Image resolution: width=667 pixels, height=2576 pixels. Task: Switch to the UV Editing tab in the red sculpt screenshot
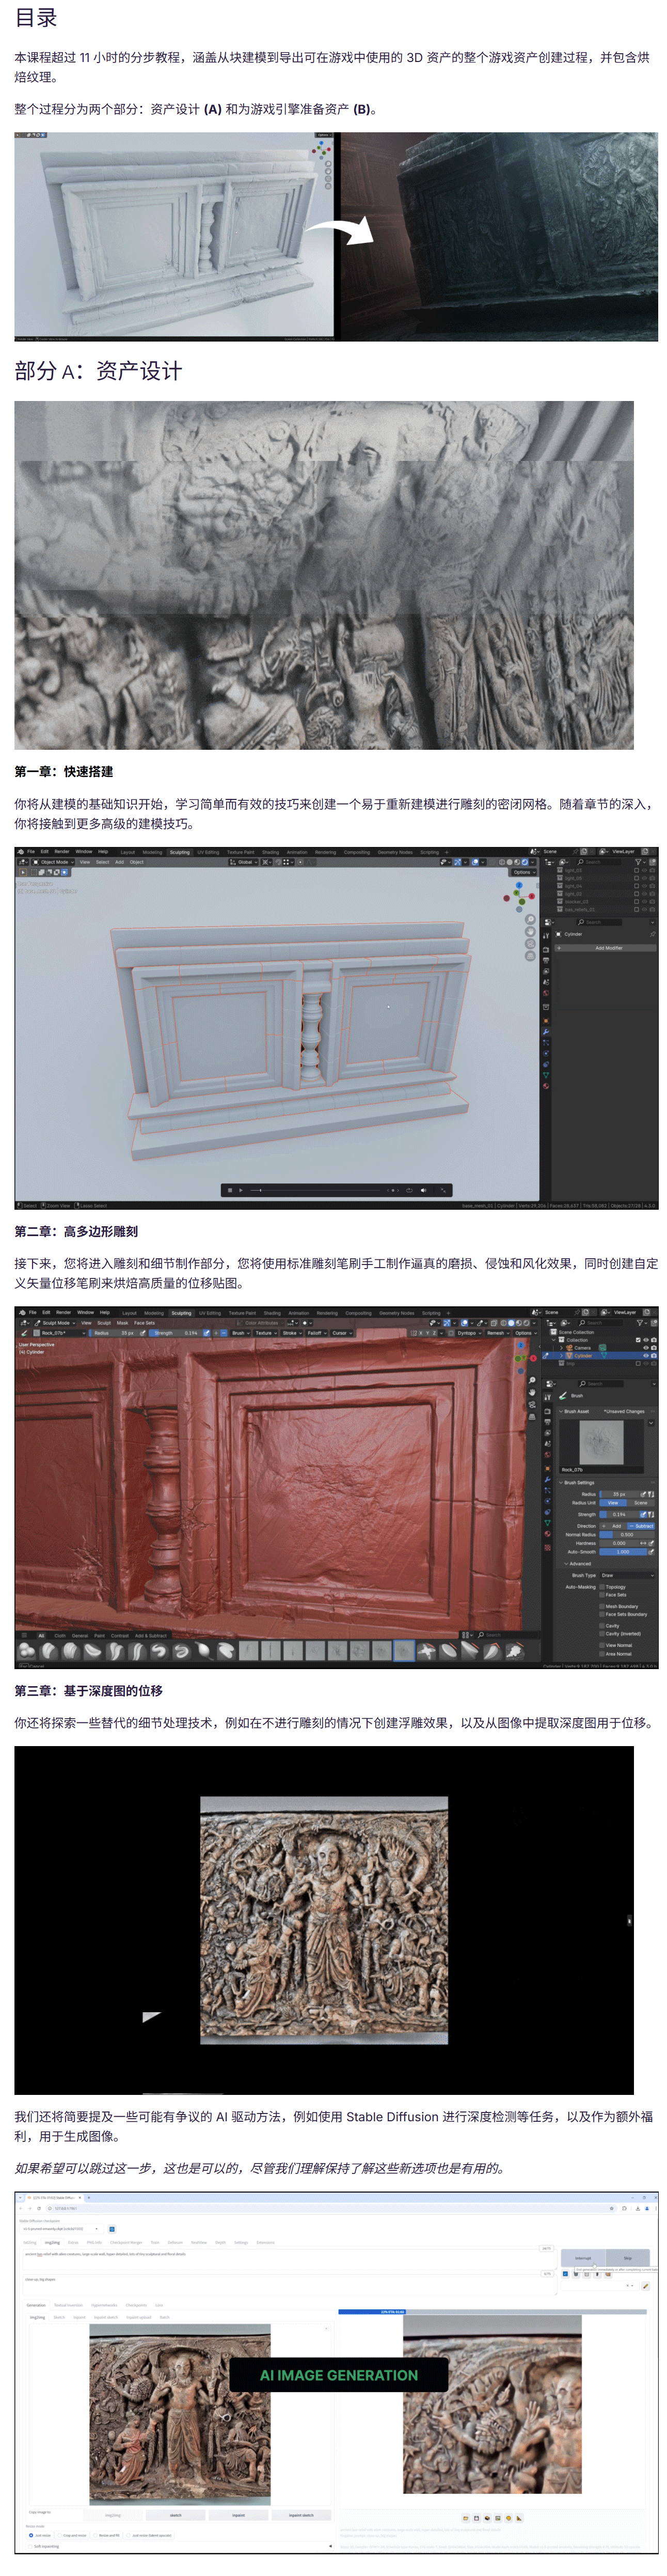pyautogui.click(x=210, y=1314)
